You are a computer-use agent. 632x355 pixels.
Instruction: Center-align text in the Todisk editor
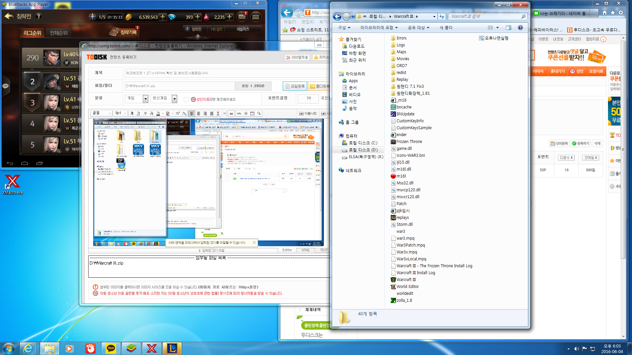pyautogui.click(x=198, y=113)
